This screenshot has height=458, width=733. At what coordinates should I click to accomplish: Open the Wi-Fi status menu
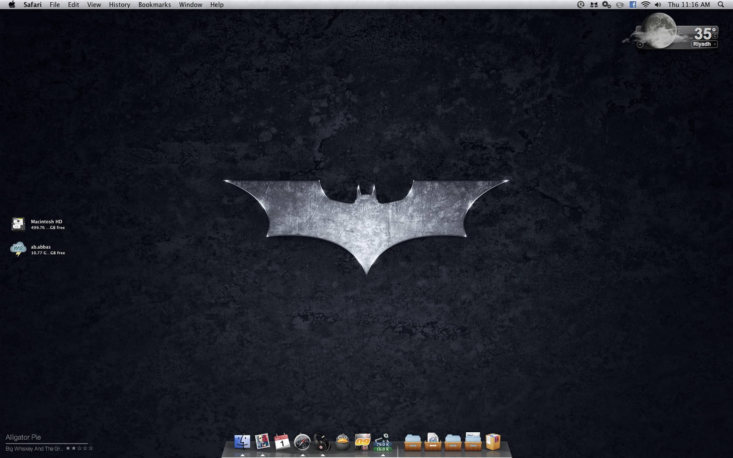coord(646,5)
